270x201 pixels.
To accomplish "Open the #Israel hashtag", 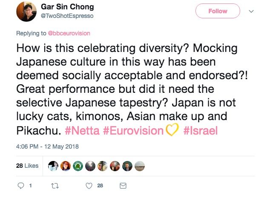I will click(201, 131).
